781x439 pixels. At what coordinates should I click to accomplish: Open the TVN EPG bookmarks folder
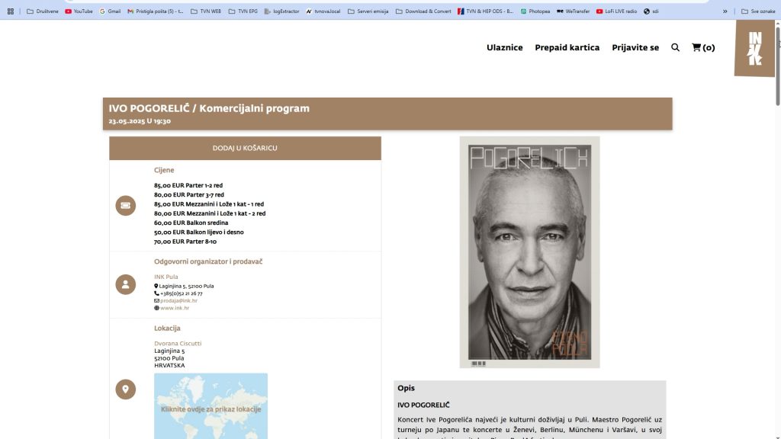pyautogui.click(x=243, y=11)
